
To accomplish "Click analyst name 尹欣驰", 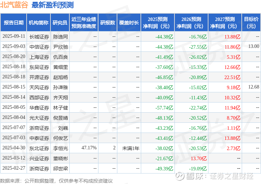I will pyautogui.click(x=60, y=47).
